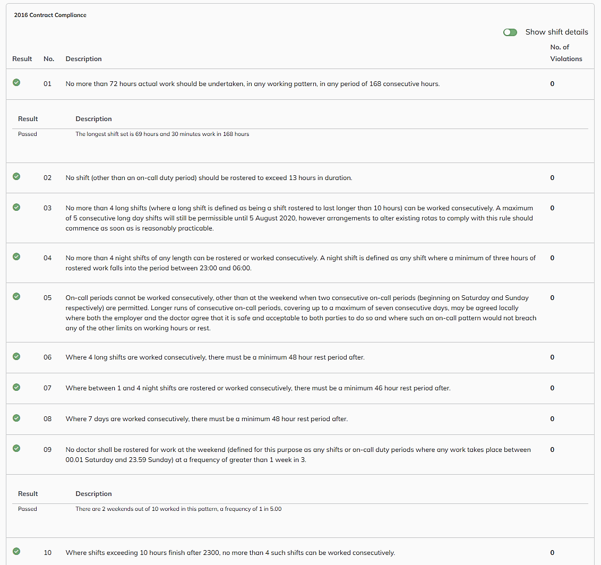Click the green check icon for rule 04
Viewport: 601px width, 565px height.
click(16, 256)
